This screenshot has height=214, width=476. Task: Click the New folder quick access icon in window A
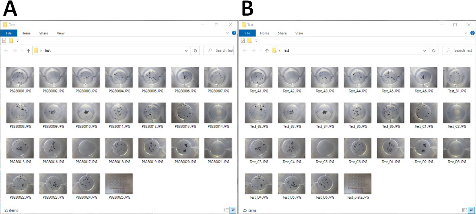(11, 40)
